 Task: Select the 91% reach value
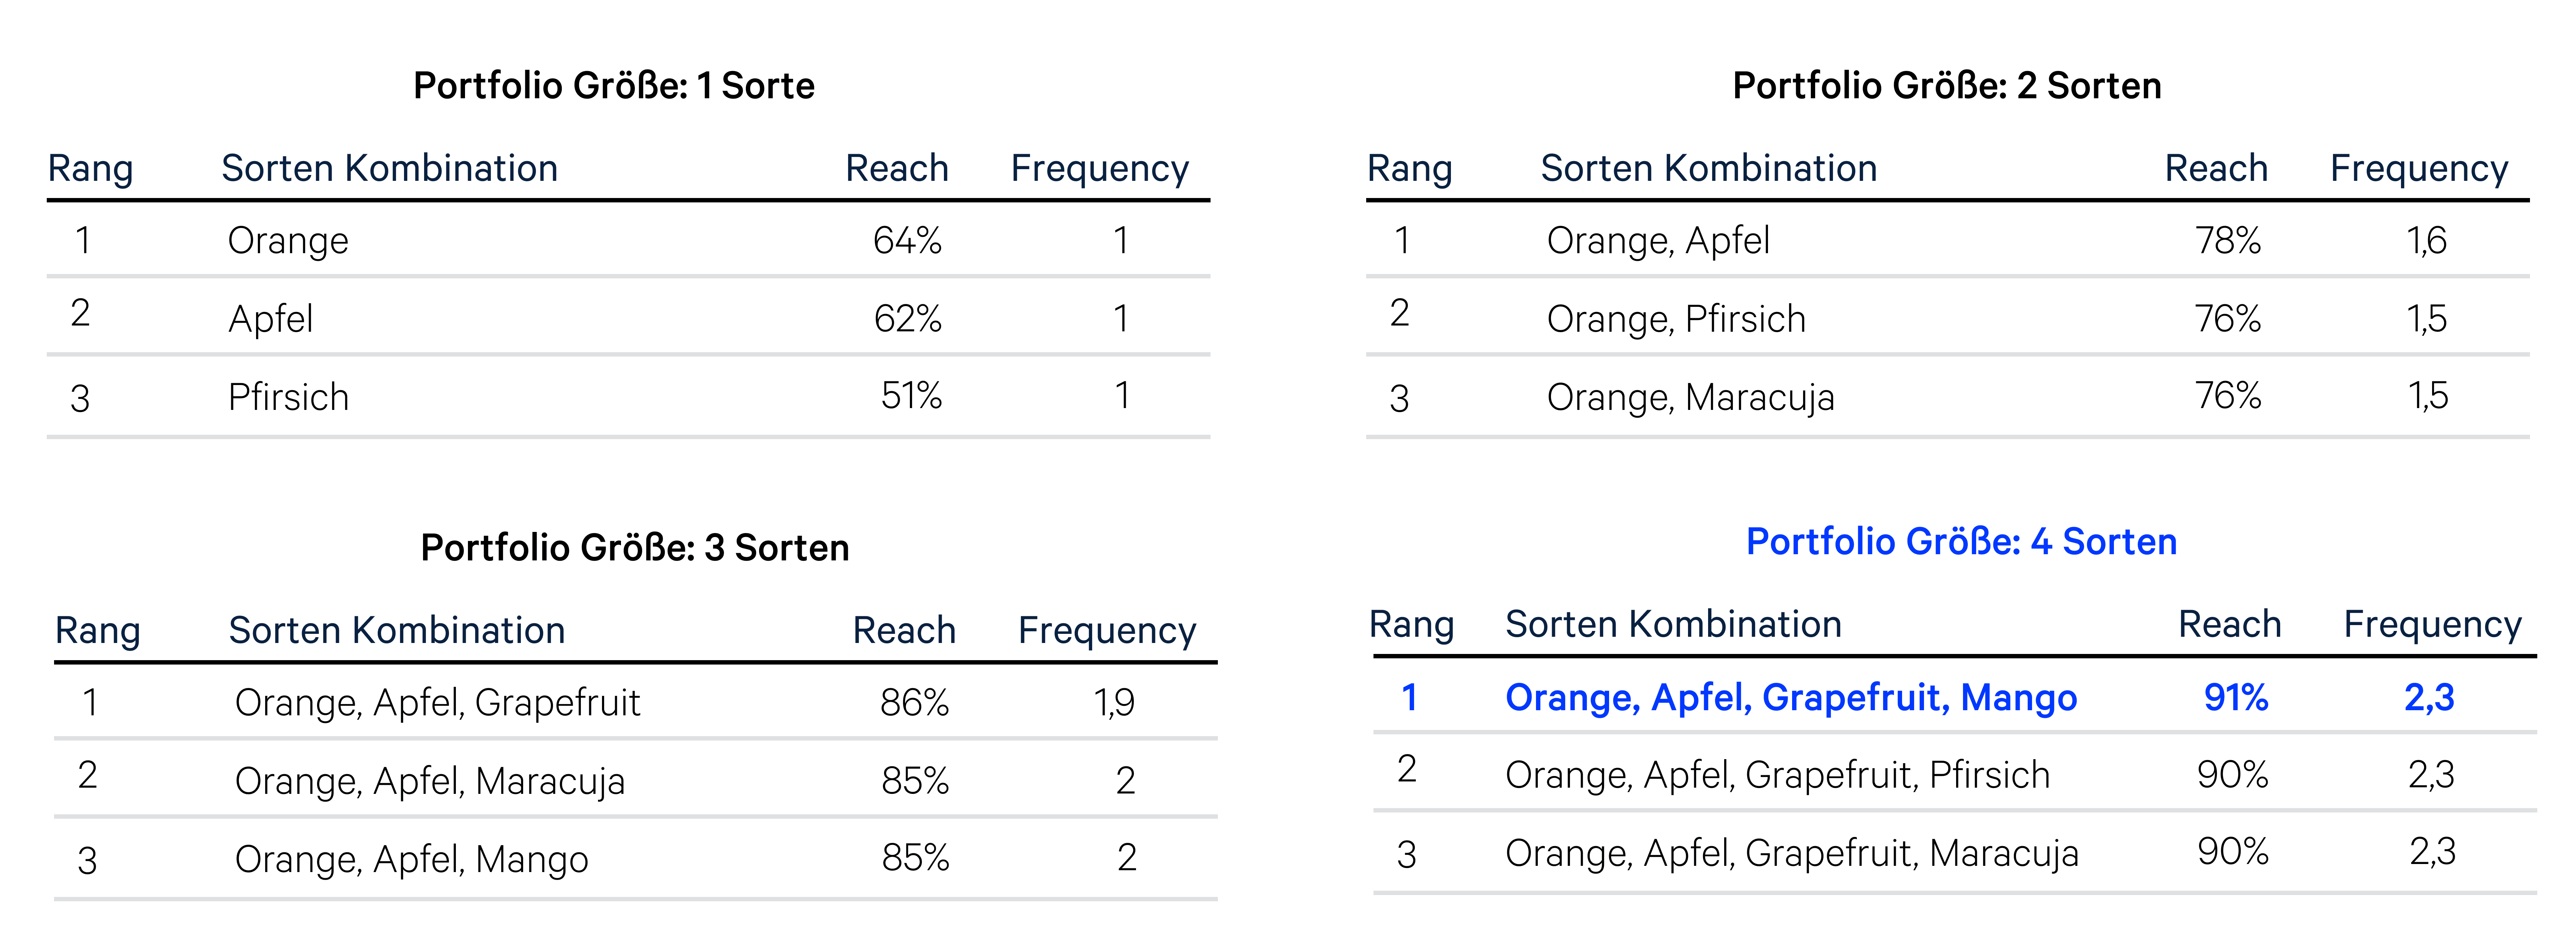click(x=2236, y=697)
